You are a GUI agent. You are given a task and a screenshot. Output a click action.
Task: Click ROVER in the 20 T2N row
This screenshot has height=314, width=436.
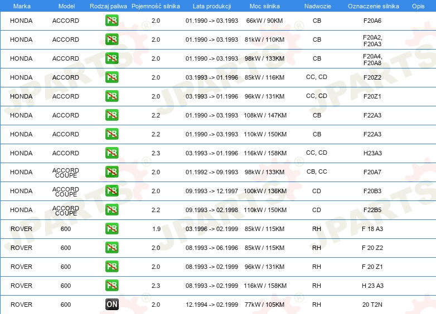[x=21, y=305]
